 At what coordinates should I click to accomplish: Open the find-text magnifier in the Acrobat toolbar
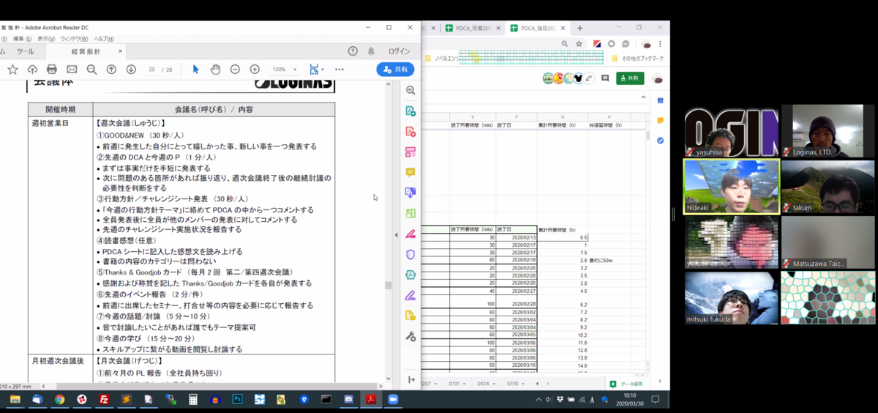tap(91, 70)
